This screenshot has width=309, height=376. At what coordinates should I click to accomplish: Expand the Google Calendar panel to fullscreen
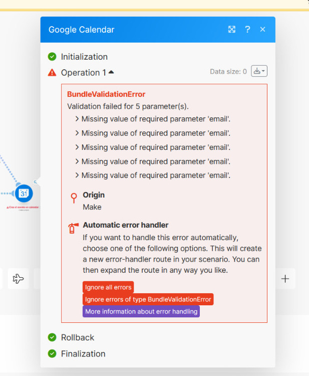click(x=232, y=30)
